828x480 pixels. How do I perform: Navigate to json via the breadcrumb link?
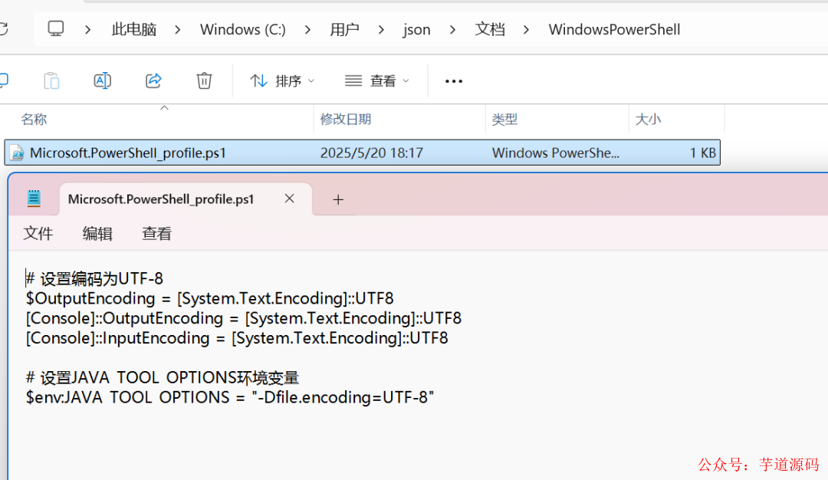tap(416, 29)
